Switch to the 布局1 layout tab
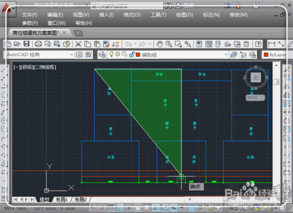This screenshot has width=293, height=213. point(62,200)
